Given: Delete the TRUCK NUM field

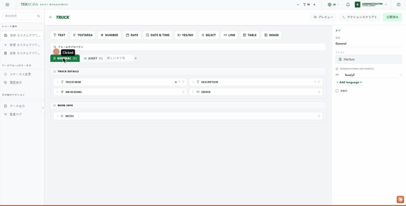Looking at the screenshot, I should pos(183,82).
